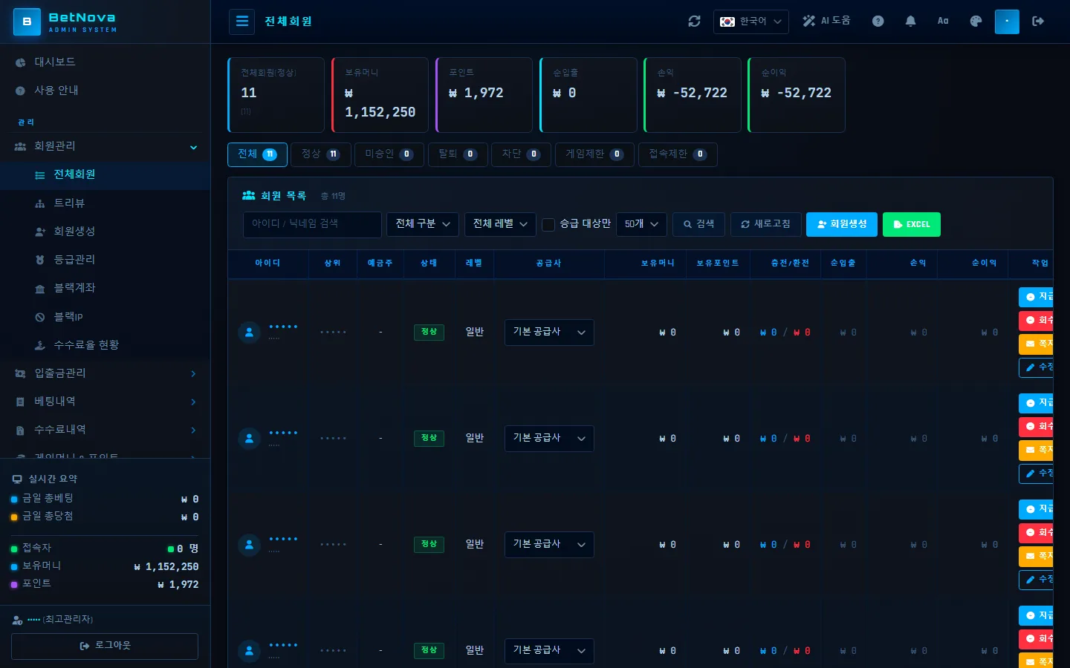Screen dimensions: 1070x668
Task: Toggle the sidebar hamburger menu
Action: click(242, 22)
